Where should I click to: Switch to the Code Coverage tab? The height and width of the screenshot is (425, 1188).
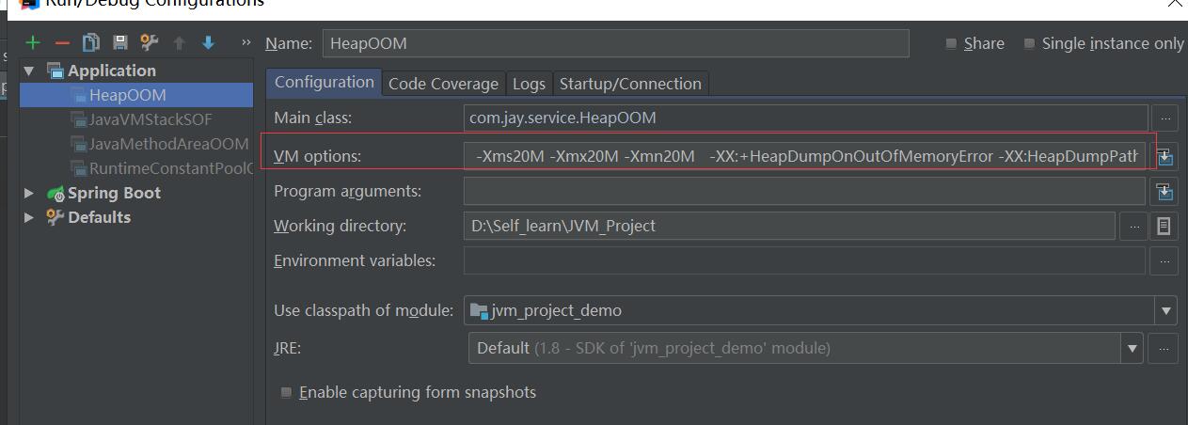443,84
